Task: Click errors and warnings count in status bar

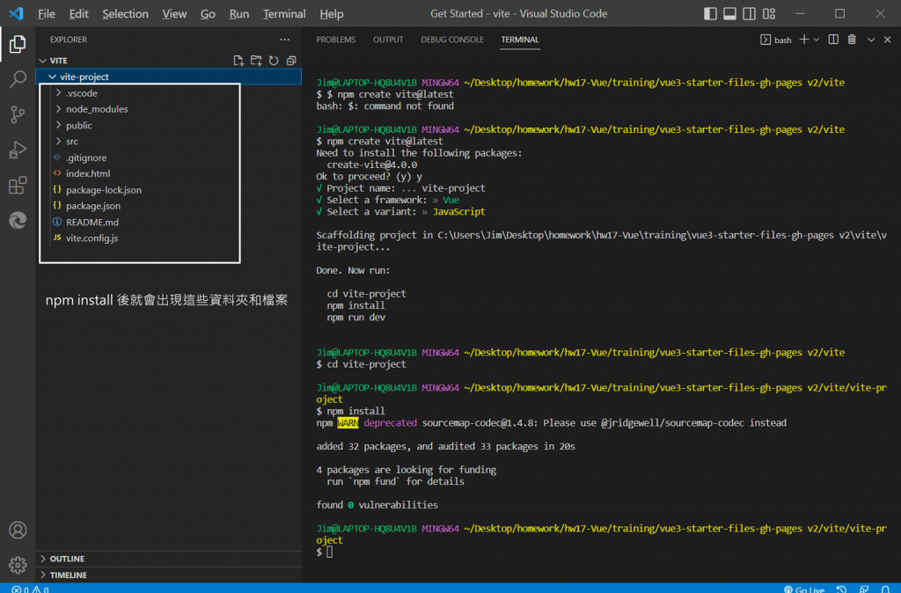Action: [31, 589]
